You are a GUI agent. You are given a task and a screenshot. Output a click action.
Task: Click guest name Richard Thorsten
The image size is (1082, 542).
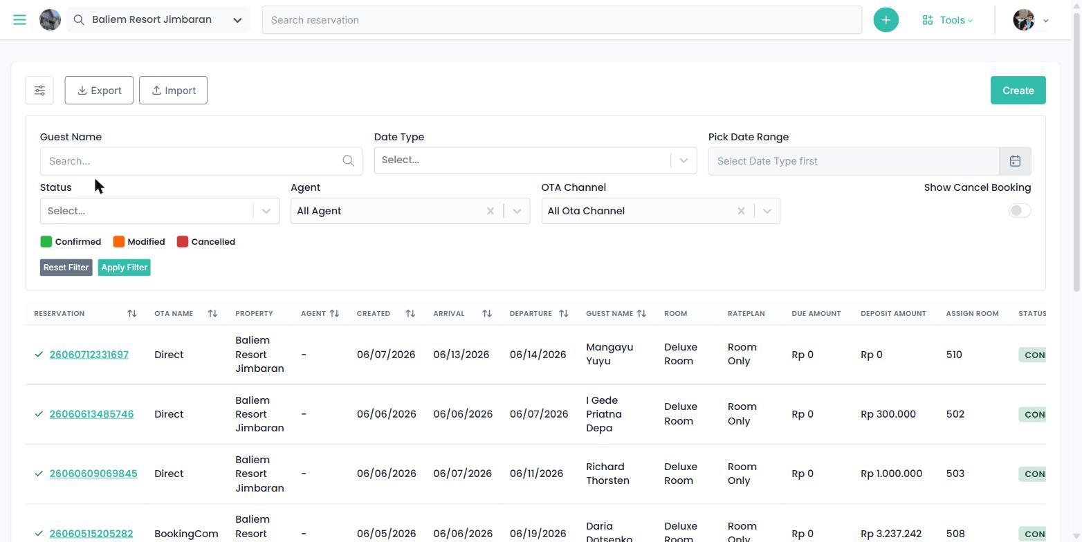[607, 474]
